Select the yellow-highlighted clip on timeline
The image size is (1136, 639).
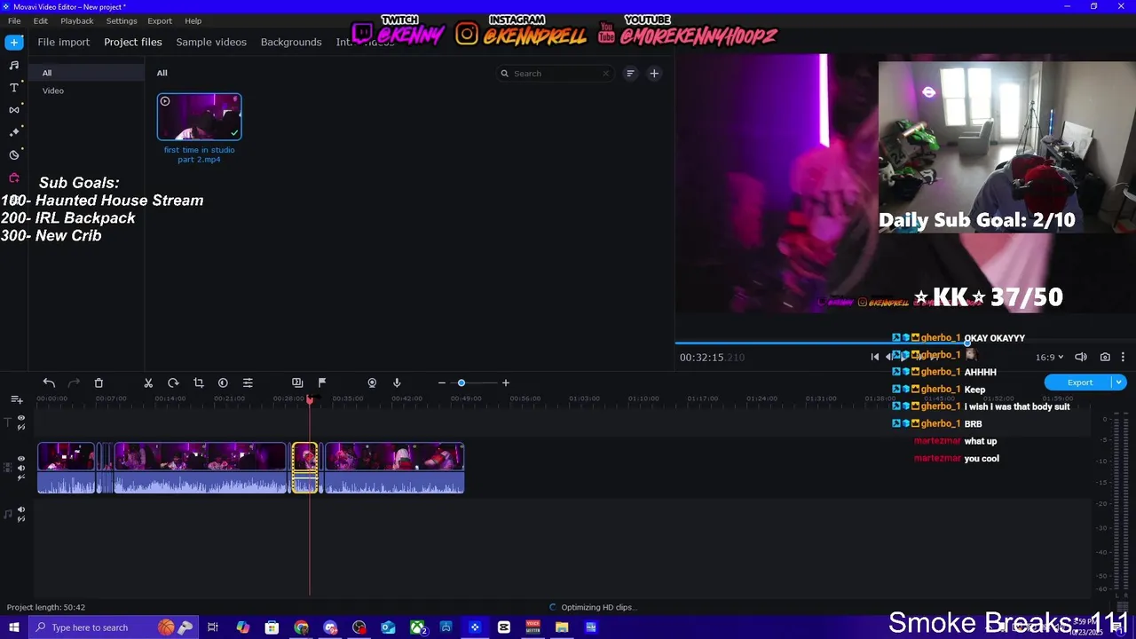304,468
